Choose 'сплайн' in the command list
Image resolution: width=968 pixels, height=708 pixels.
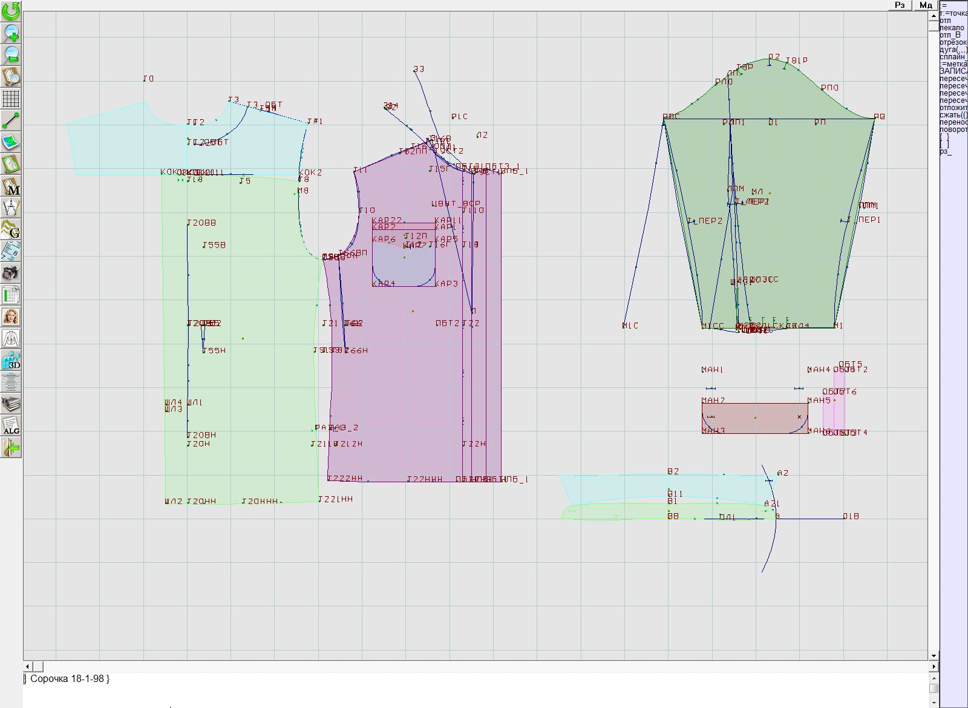953,57
